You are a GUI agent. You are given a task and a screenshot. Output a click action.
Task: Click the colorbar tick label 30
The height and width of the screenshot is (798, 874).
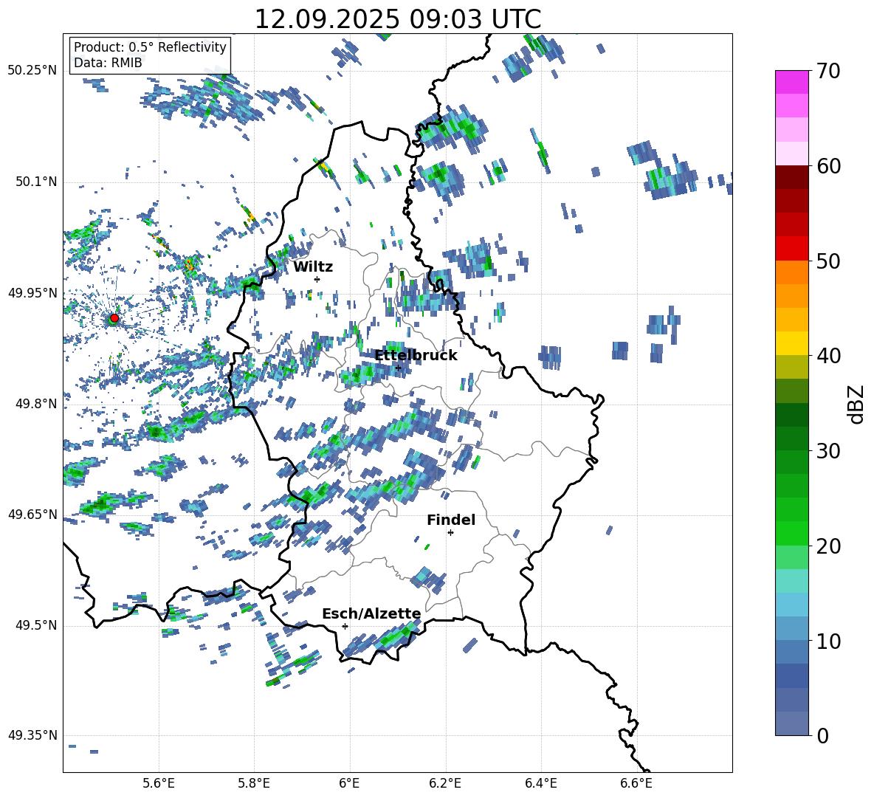(828, 451)
